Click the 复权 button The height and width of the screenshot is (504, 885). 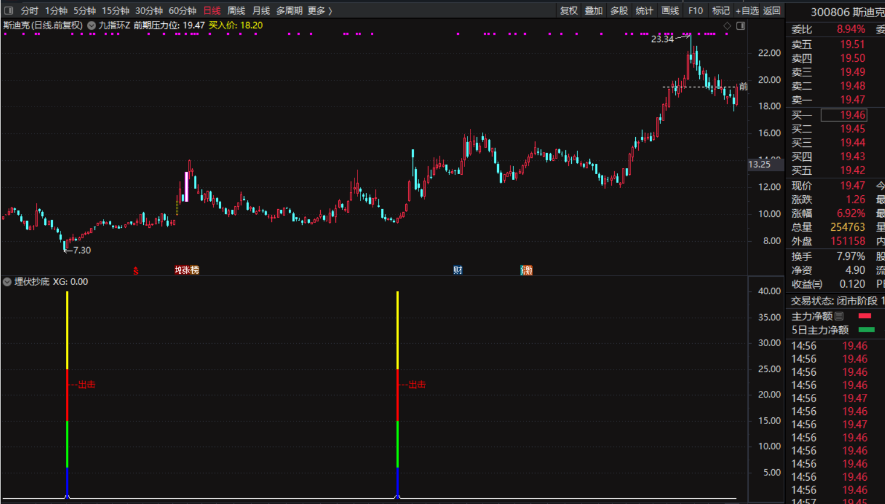(568, 10)
